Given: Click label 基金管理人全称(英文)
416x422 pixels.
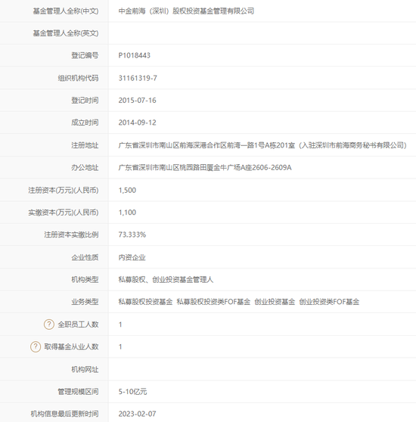Looking at the screenshot, I should (x=66, y=33).
